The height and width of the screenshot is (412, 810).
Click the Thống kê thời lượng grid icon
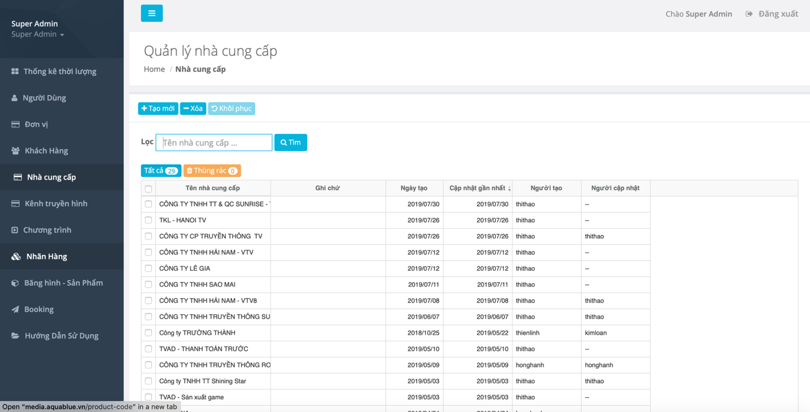pos(15,71)
